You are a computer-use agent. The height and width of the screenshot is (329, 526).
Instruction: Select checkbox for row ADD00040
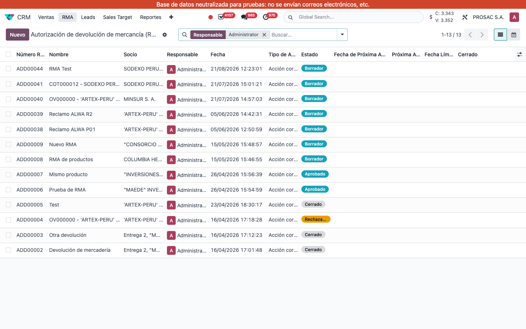[x=8, y=99]
